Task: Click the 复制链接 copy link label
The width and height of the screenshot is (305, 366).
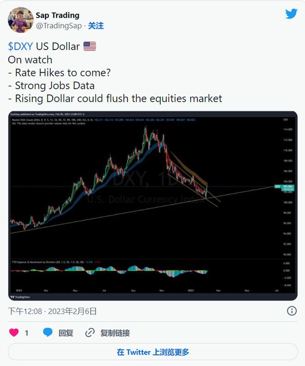Action: [x=115, y=333]
